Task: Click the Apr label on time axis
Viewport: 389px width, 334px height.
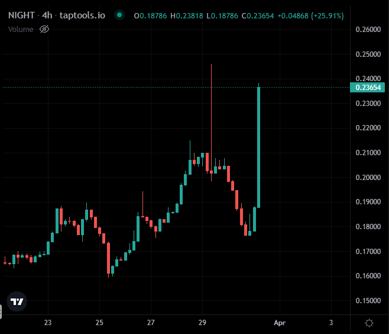Action: (x=280, y=323)
